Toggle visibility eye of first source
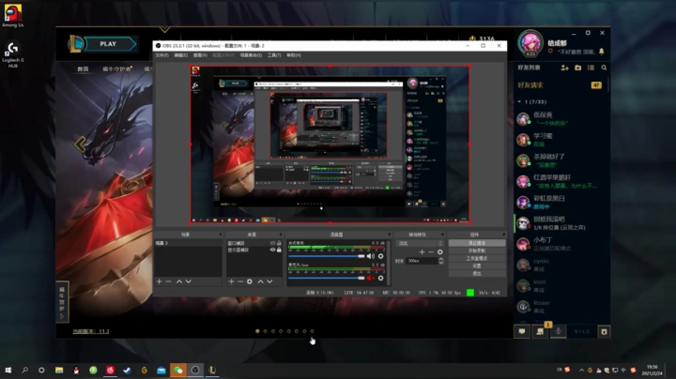Image resolution: width=676 pixels, height=379 pixels. [x=272, y=243]
